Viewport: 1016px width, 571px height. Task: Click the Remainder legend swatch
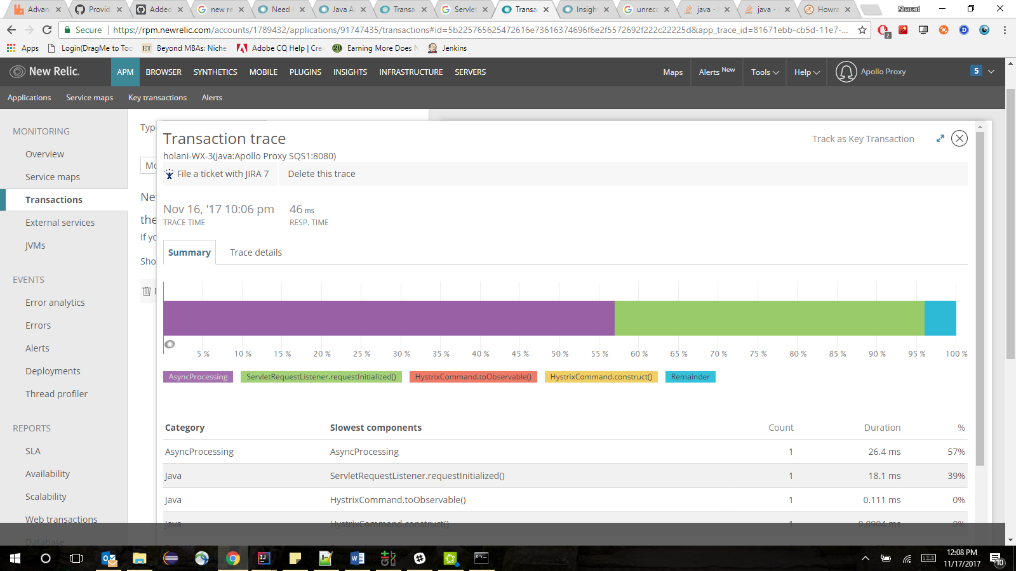pyautogui.click(x=690, y=377)
